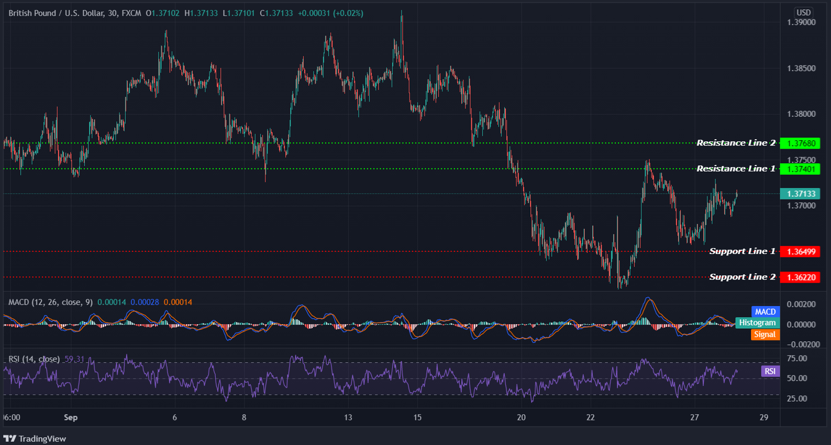
Task: Click the Support Line 2 label
Action: click(743, 277)
